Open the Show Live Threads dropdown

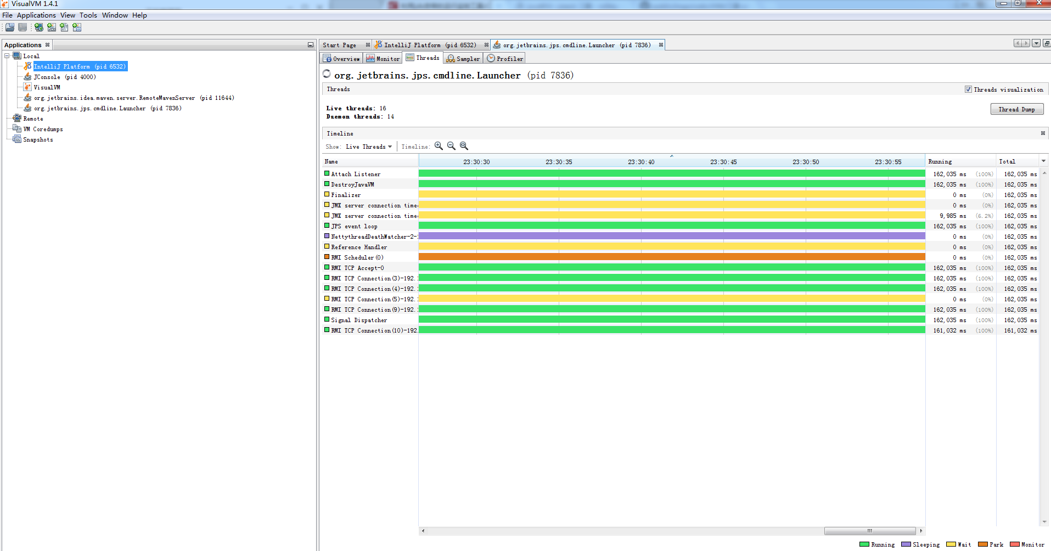[x=368, y=147]
